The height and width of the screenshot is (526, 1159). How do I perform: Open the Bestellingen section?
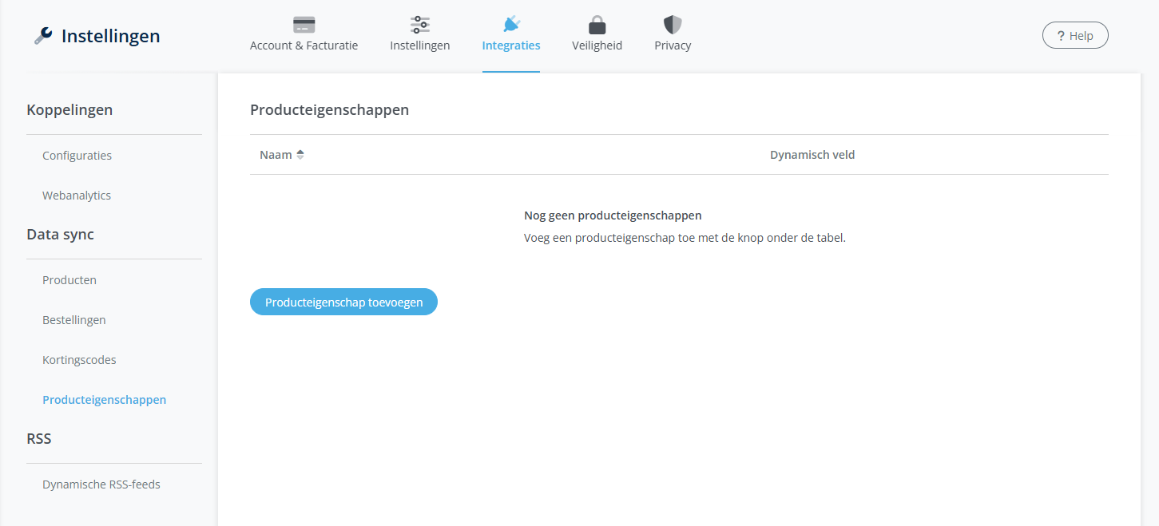point(73,319)
